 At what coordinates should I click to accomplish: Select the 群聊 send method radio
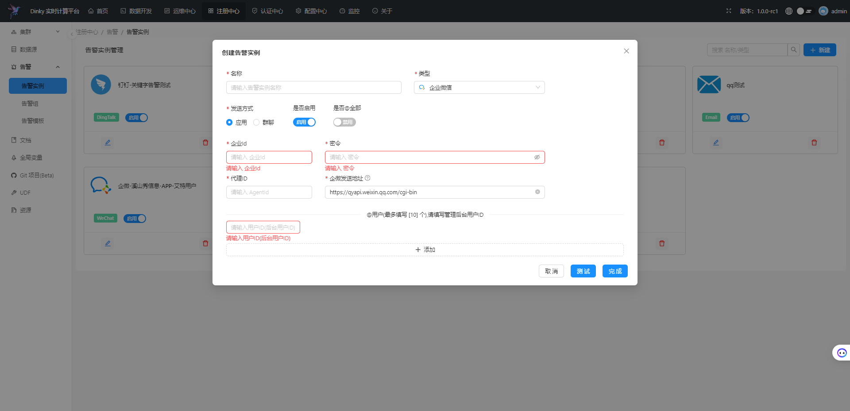pyautogui.click(x=256, y=123)
